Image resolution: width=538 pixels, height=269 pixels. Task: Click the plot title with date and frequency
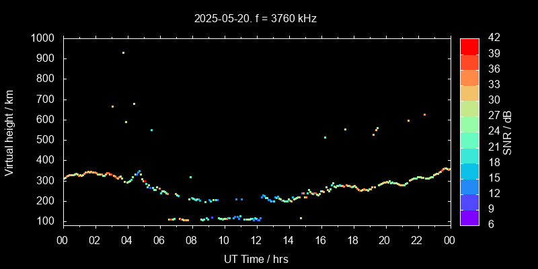pos(256,19)
